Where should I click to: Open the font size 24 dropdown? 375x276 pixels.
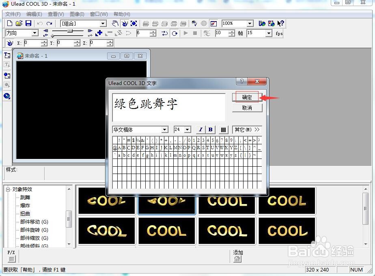187,130
